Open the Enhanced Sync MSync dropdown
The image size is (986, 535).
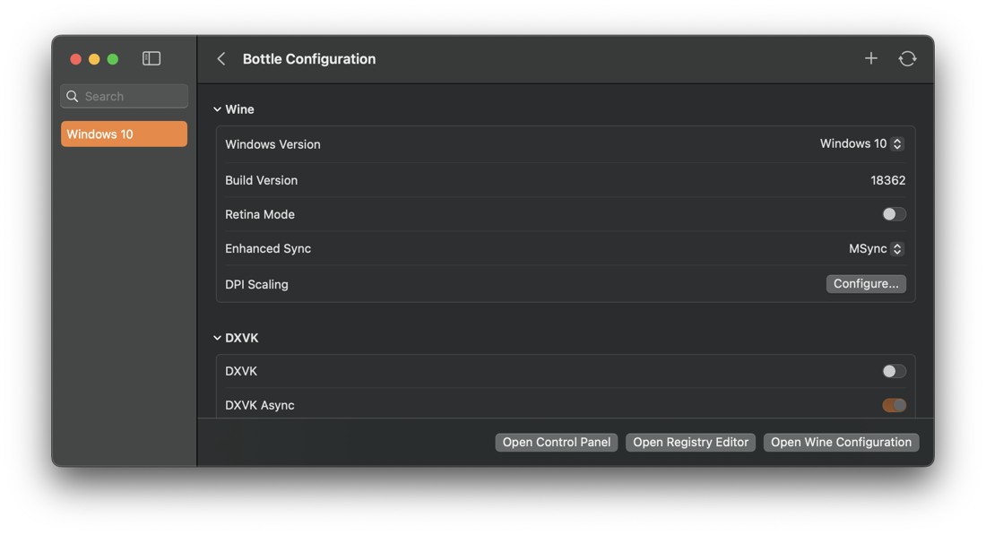(x=876, y=249)
